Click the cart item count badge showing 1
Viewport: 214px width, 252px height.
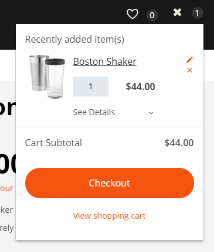click(197, 13)
